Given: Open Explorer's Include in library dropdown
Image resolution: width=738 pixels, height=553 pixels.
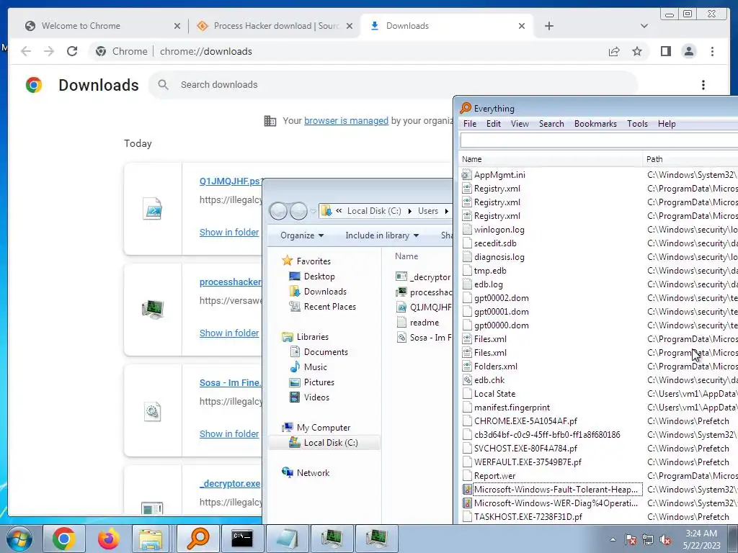Looking at the screenshot, I should pos(382,235).
